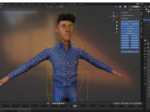Open the Bone properties tab icon
Image resolution: width=150 pixels, height=112 pixels.
(145, 80)
